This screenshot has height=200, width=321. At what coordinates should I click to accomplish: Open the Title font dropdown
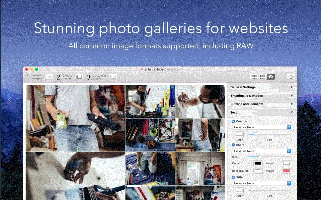pyautogui.click(x=262, y=183)
